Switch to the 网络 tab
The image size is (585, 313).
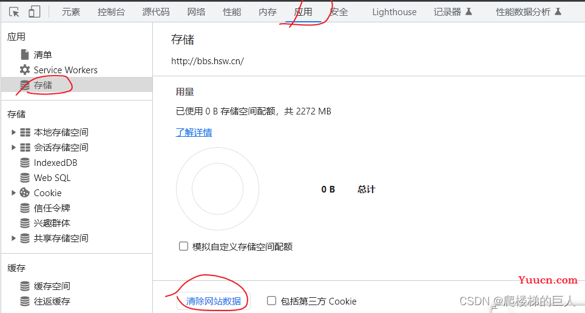(x=196, y=12)
